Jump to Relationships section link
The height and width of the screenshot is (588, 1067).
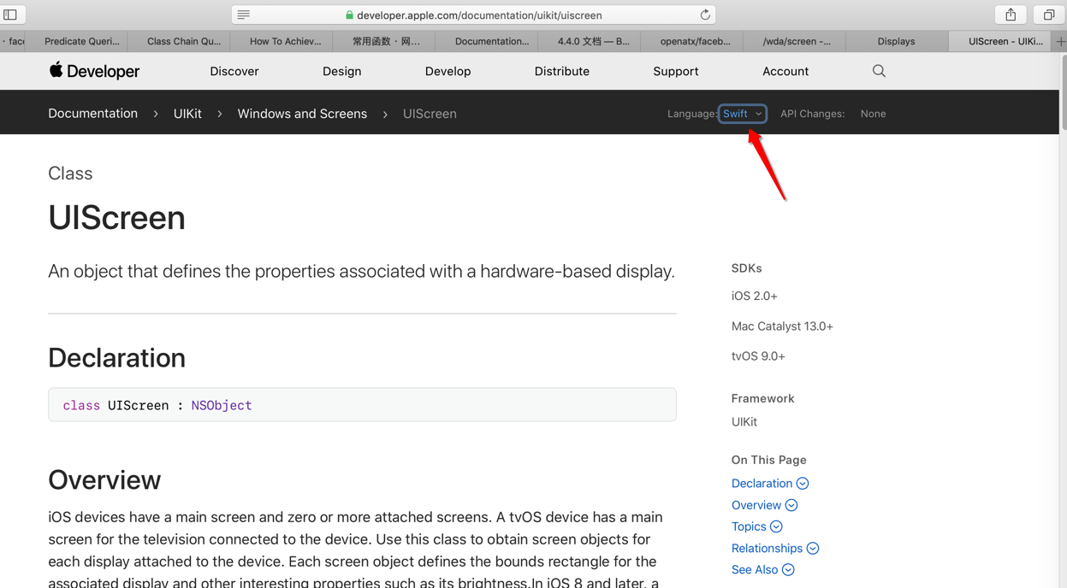[767, 548]
